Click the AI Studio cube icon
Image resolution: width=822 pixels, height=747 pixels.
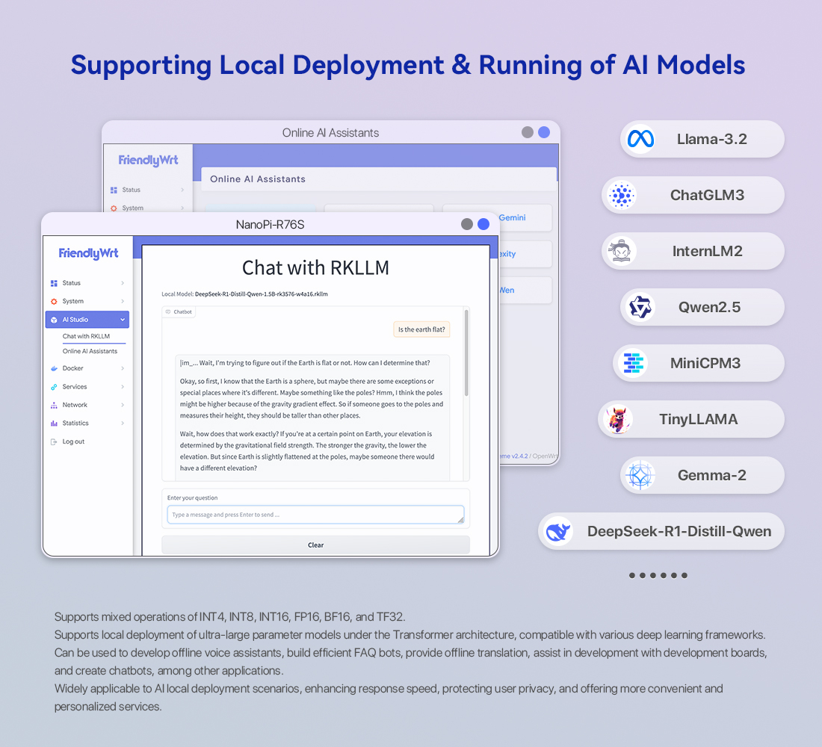click(54, 320)
